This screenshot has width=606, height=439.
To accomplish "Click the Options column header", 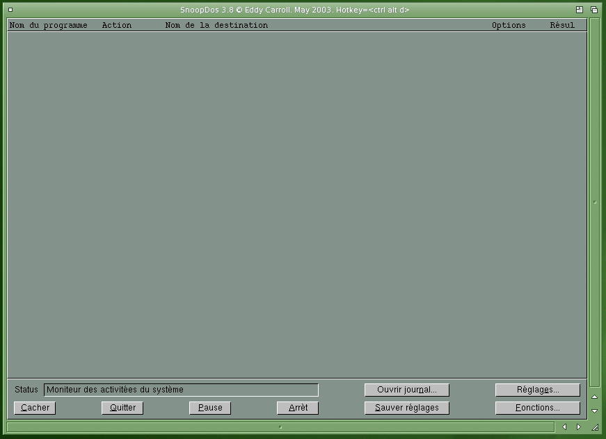I will [x=509, y=26].
